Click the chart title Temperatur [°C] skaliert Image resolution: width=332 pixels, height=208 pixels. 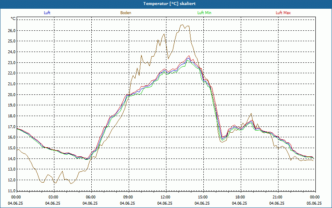click(166, 3)
